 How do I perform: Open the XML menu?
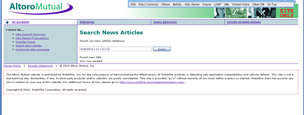(x=227, y=4)
